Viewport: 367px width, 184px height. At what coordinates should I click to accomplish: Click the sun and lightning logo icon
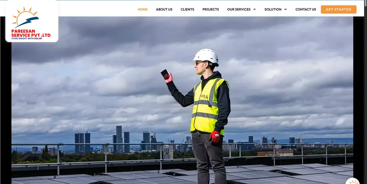(x=25, y=17)
